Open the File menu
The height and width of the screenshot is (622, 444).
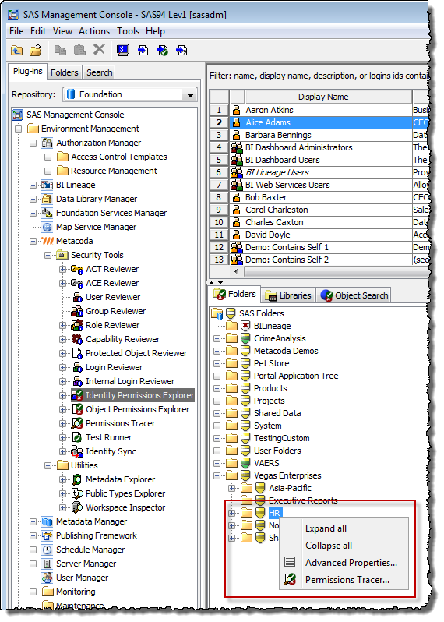tap(16, 31)
